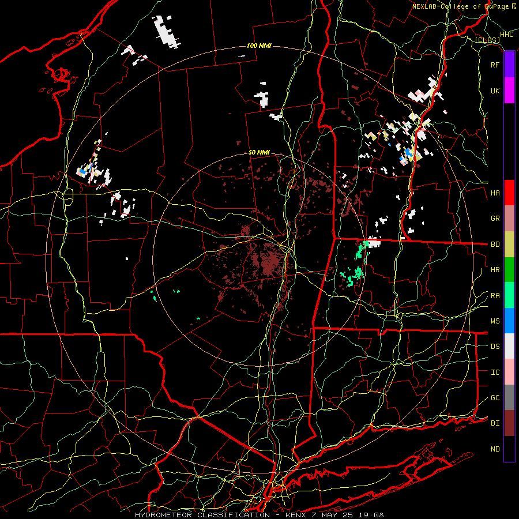Click the GC legend label
Screen dimensions: 519x519
495,397
